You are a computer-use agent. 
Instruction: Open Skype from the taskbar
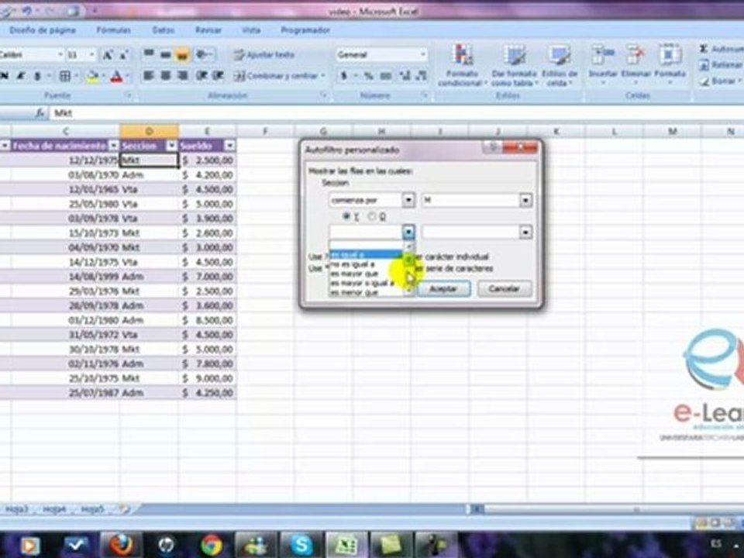[x=301, y=545]
